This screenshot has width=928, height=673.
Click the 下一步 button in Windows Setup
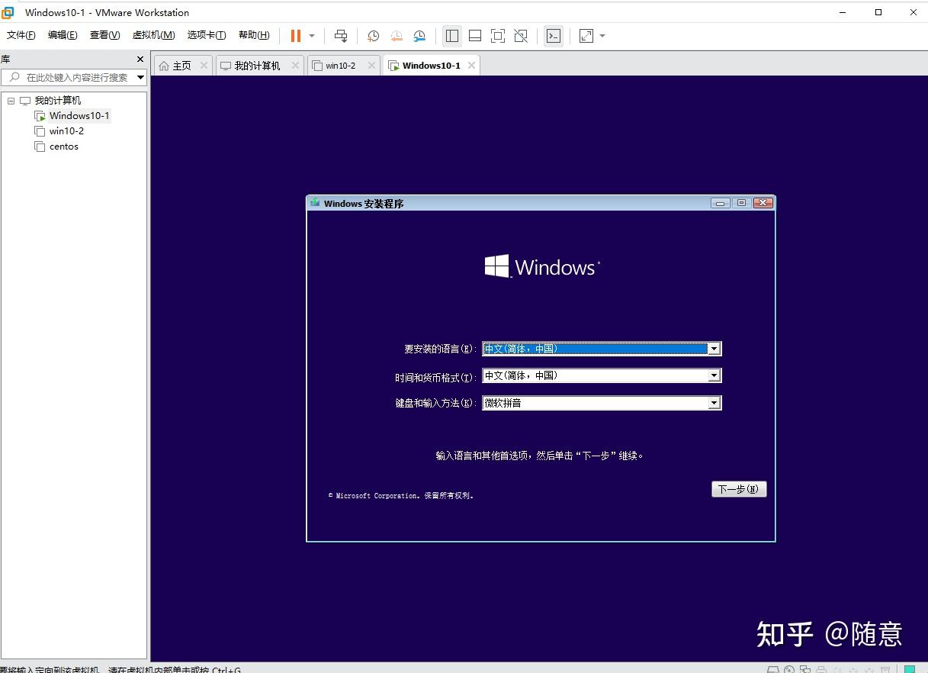pos(737,489)
